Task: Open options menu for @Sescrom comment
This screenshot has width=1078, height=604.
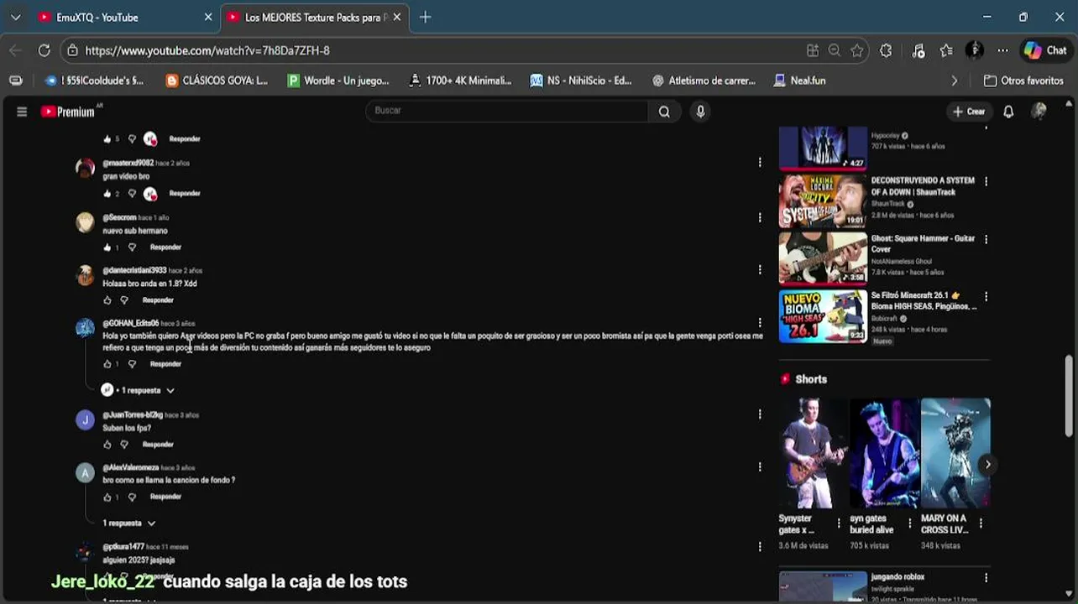Action: (760, 217)
